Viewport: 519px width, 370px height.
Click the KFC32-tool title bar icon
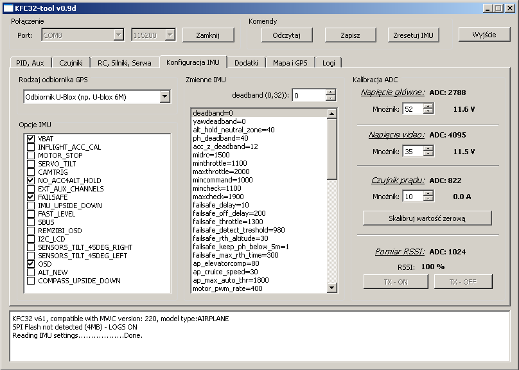[x=8, y=8]
